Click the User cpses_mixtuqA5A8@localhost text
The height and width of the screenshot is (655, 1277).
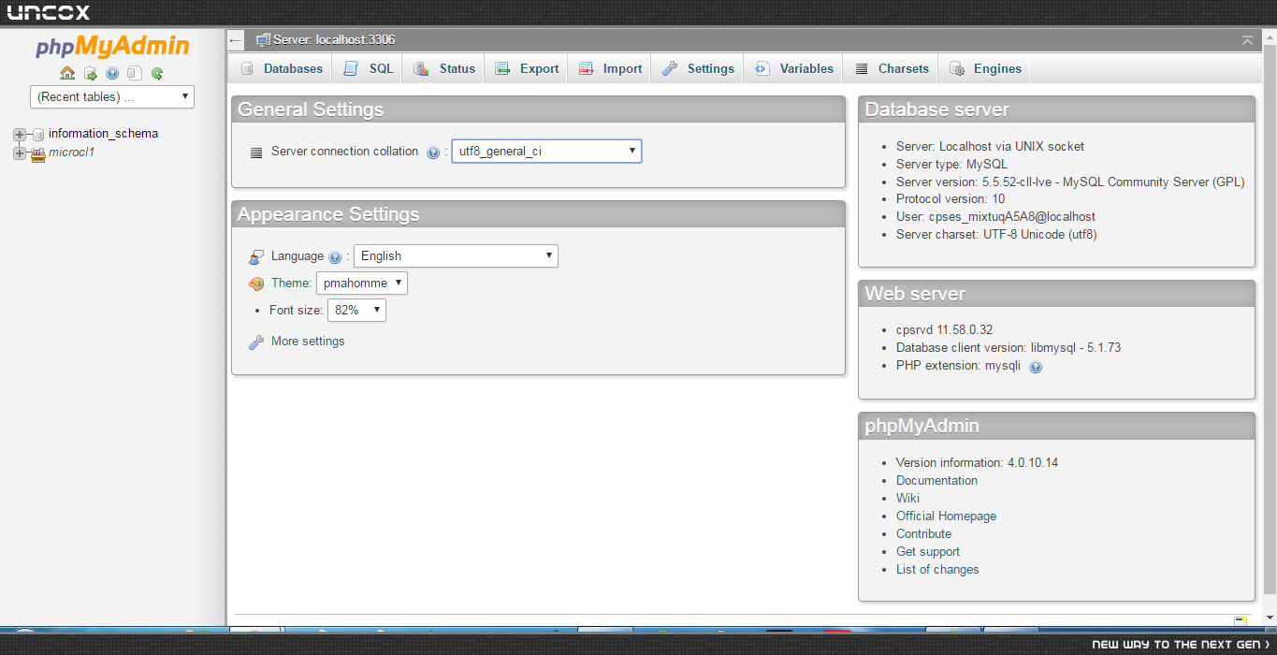[995, 216]
